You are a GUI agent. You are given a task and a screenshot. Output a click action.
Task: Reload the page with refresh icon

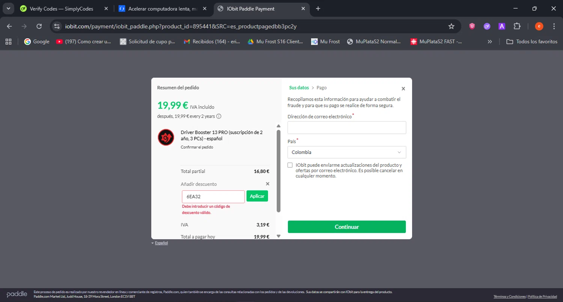tap(39, 26)
